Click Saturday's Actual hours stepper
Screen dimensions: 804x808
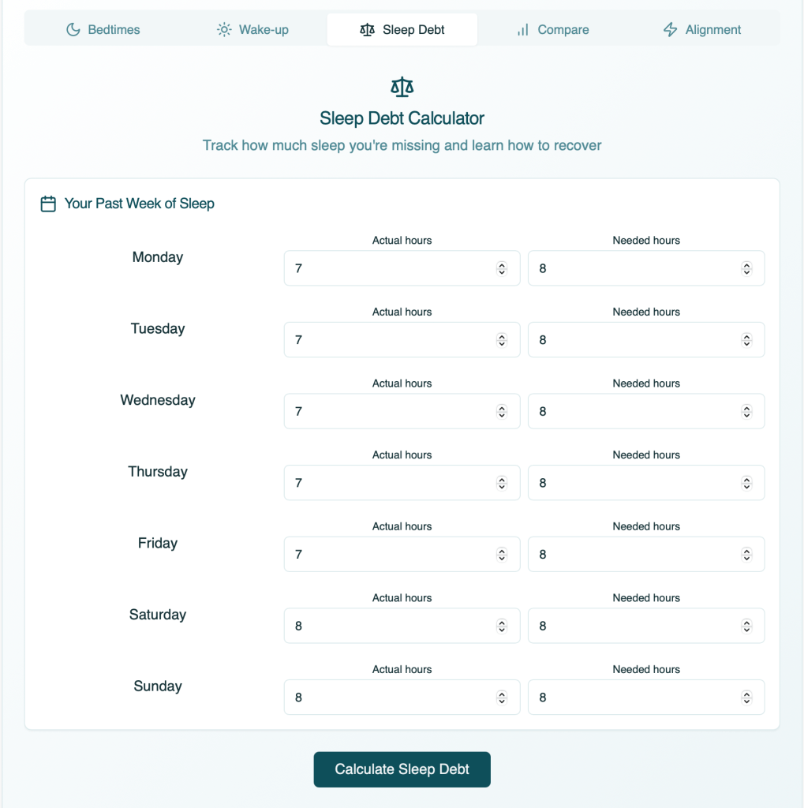pyautogui.click(x=502, y=627)
